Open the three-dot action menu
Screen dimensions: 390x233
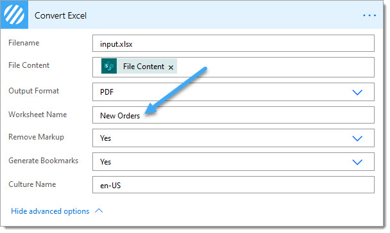369,15
